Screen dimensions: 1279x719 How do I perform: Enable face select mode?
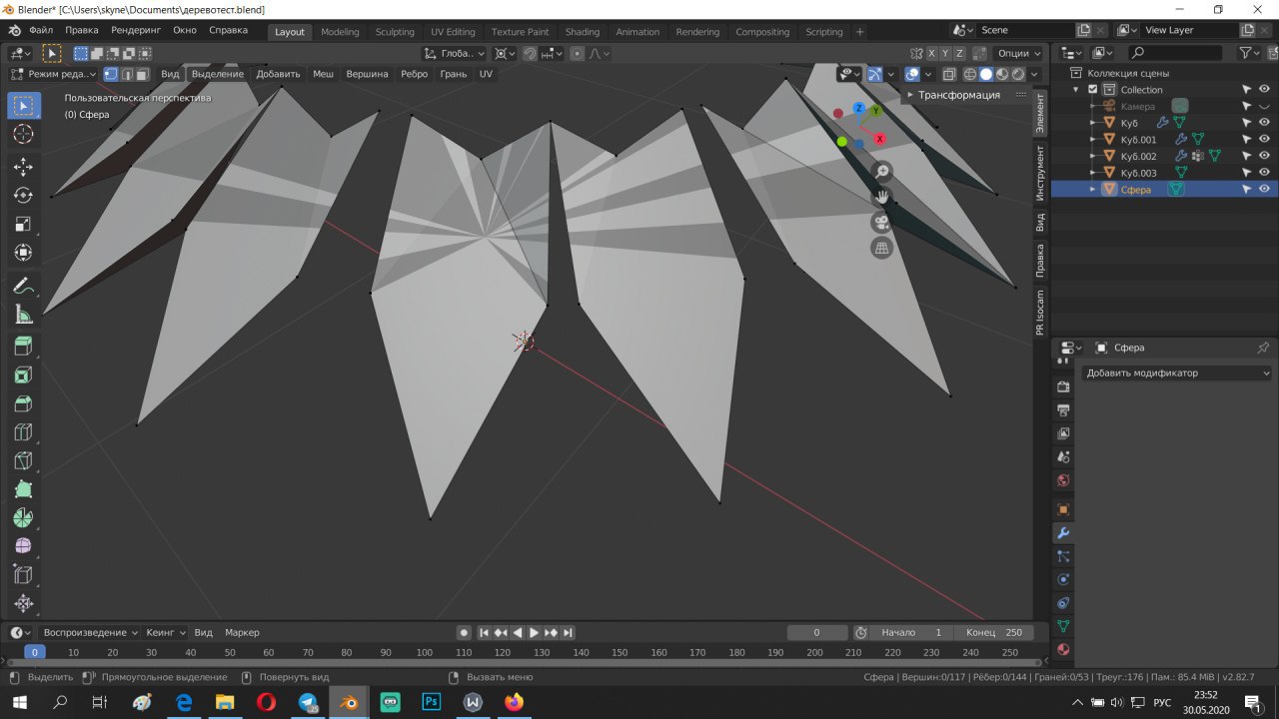coord(143,74)
